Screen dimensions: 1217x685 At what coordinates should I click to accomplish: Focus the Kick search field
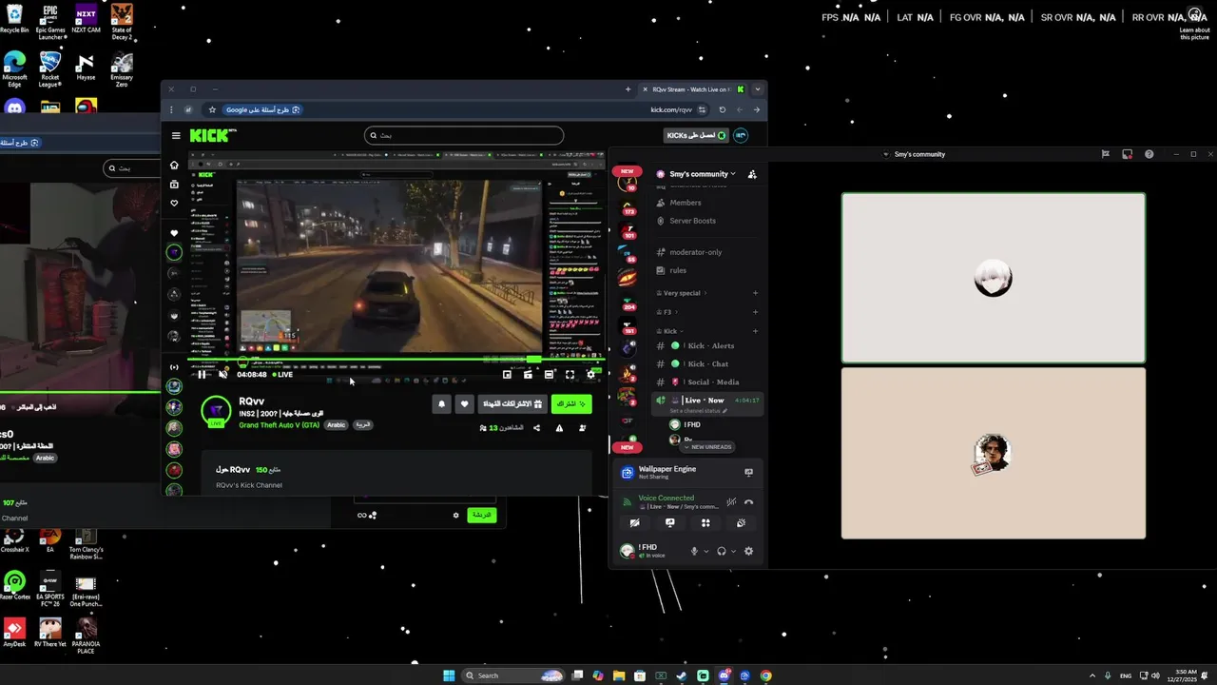(x=464, y=135)
